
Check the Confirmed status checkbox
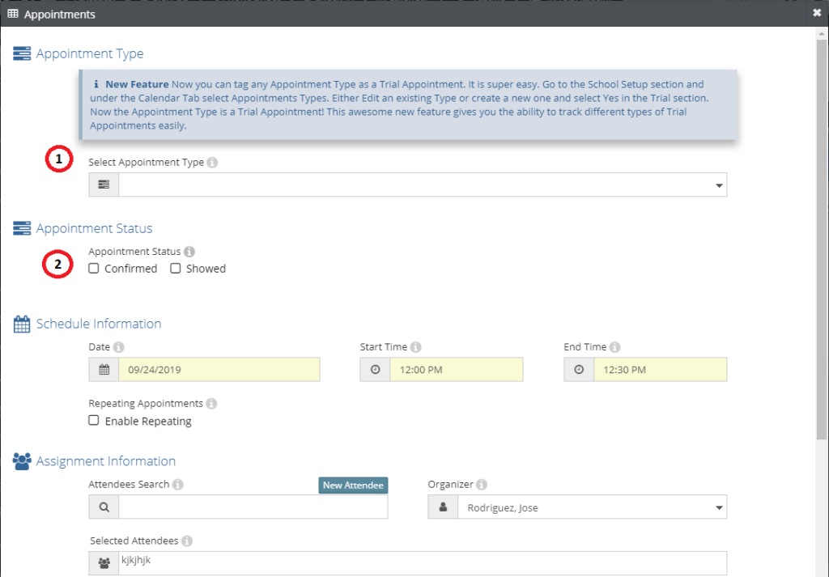click(94, 268)
